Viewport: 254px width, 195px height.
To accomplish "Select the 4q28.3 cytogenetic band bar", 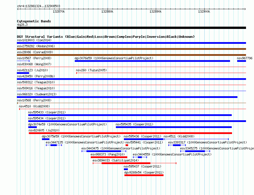I will point(131,28).
